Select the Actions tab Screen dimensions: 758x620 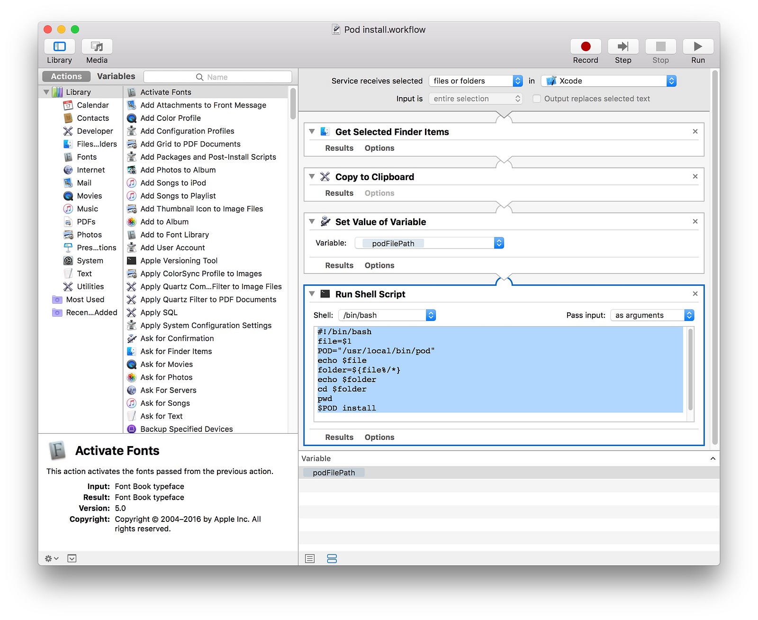66,76
